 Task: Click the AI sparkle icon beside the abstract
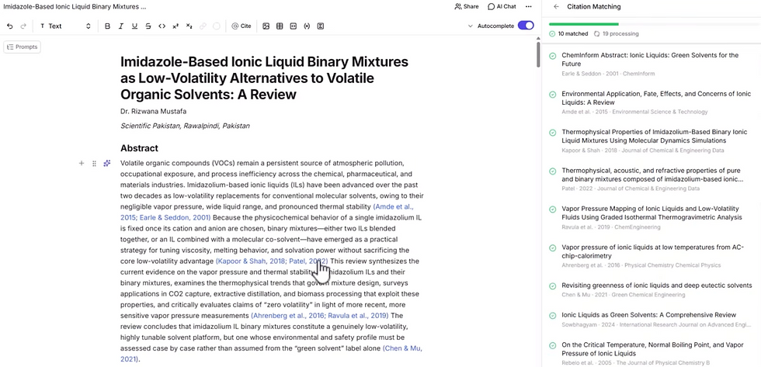(x=107, y=164)
